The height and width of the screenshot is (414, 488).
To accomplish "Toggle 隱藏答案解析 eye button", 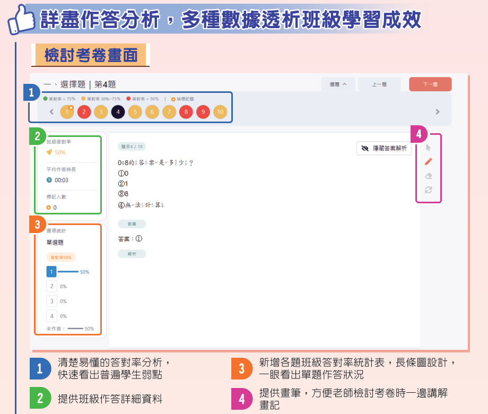I will 384,149.
